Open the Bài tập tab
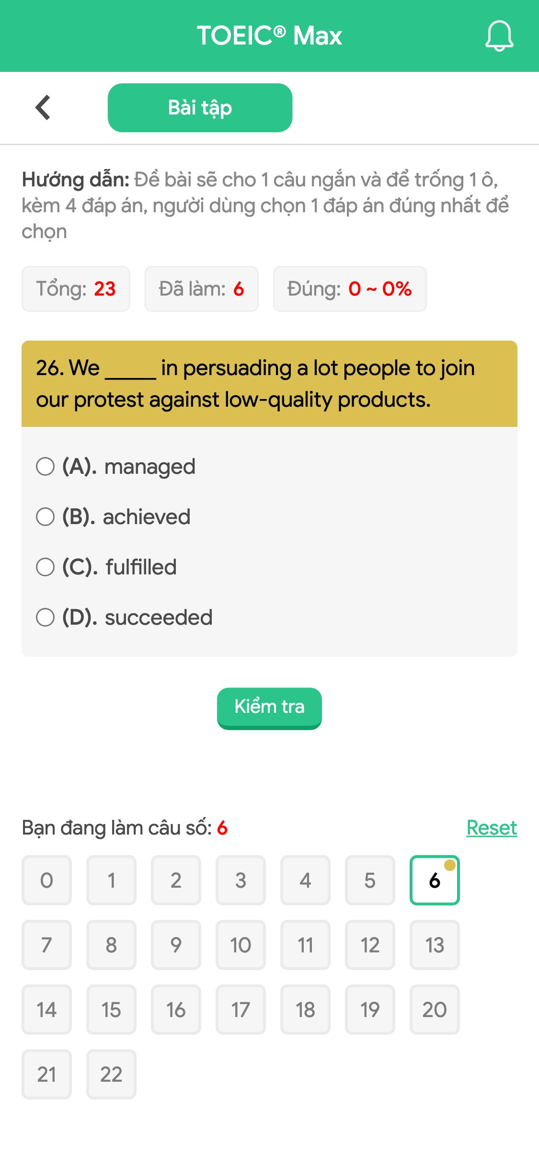 tap(200, 107)
